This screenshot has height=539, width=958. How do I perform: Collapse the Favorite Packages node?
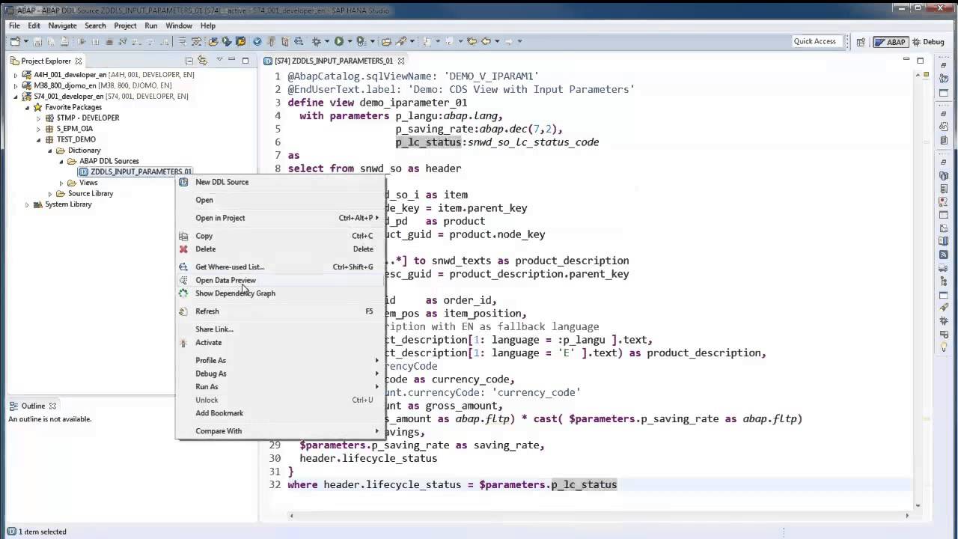(27, 107)
